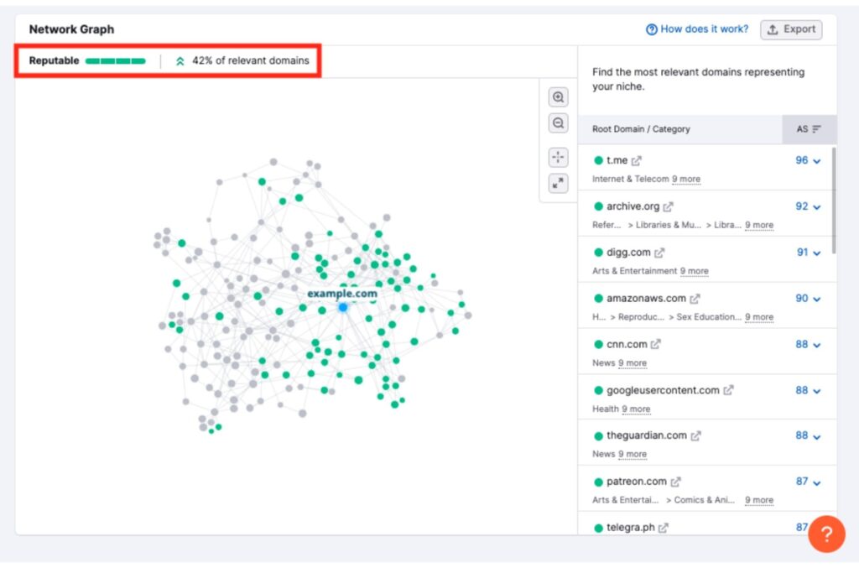Toggle the green reputable dot beside theguardian.com

tap(598, 435)
